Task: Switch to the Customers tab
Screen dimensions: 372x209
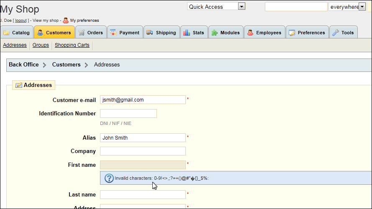Action: (54, 32)
